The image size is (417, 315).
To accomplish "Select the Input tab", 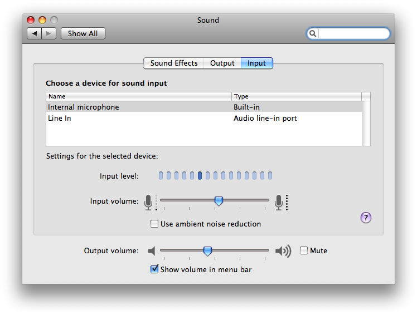I will (256, 63).
